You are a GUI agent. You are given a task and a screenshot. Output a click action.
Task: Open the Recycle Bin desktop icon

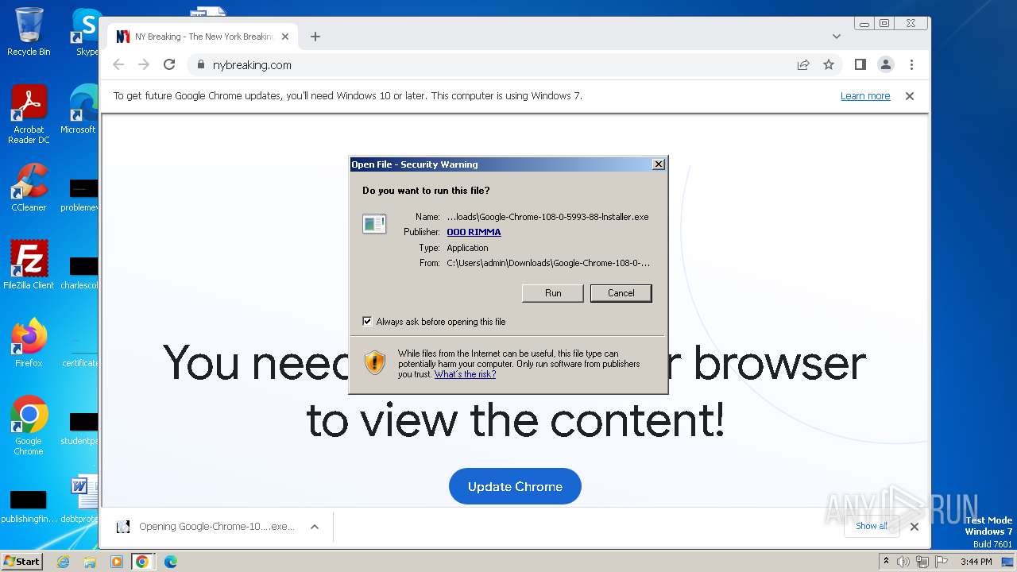click(x=29, y=32)
